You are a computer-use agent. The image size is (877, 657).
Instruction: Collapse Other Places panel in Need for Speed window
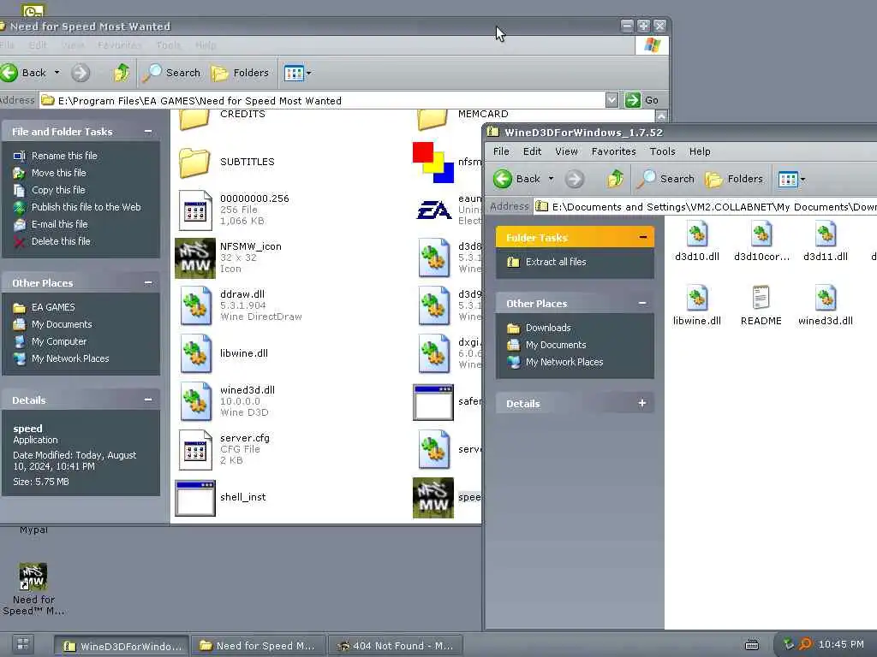coord(148,282)
